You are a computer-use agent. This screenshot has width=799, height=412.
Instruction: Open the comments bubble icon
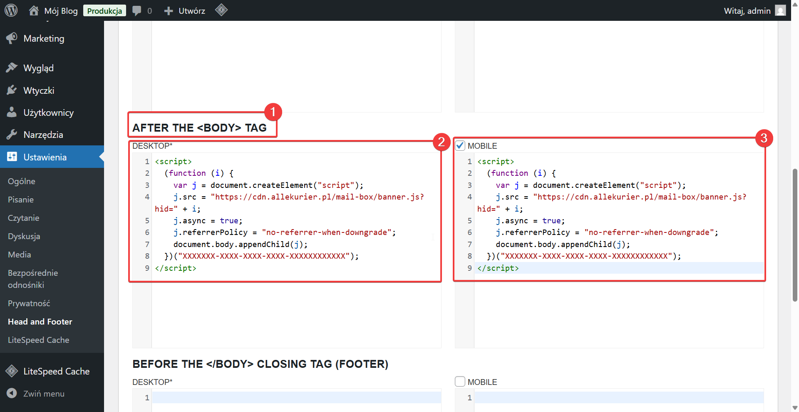[136, 11]
